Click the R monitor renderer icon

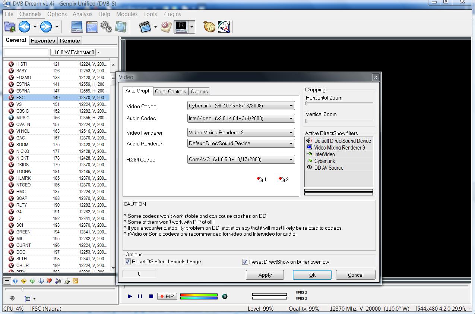(181, 26)
